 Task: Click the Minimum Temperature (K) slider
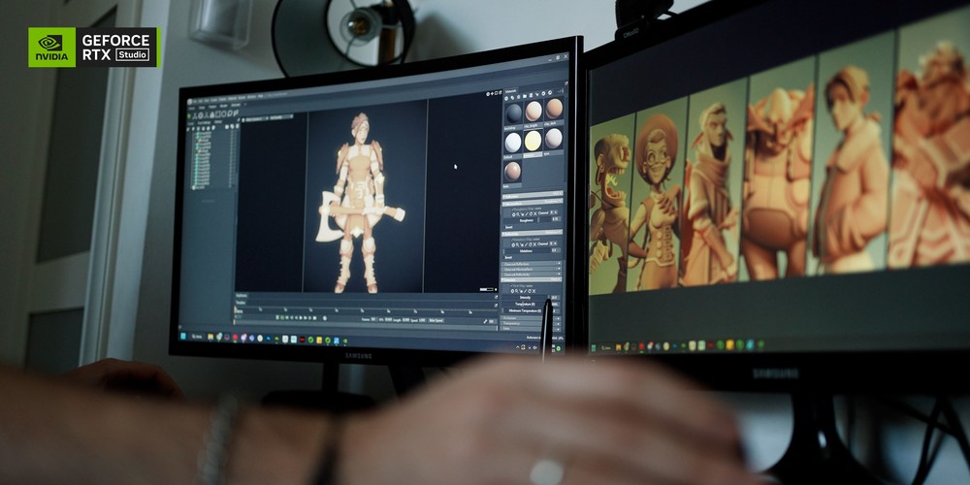pos(525,310)
